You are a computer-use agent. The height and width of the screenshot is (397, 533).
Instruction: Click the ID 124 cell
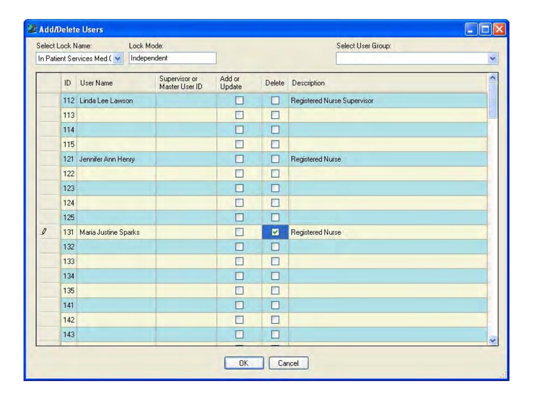coord(68,203)
